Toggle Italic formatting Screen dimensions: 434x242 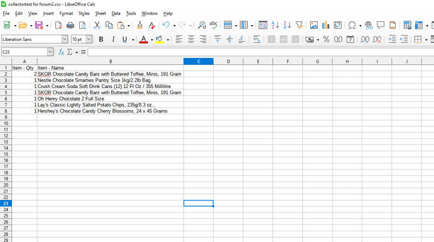coord(113,39)
